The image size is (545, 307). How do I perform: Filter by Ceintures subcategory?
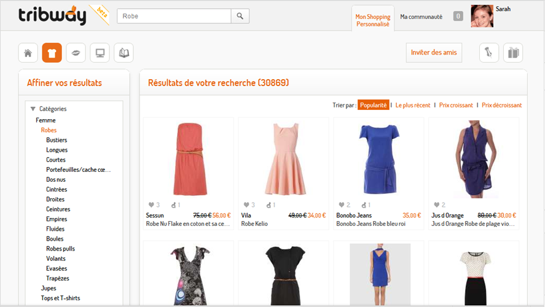tap(58, 209)
